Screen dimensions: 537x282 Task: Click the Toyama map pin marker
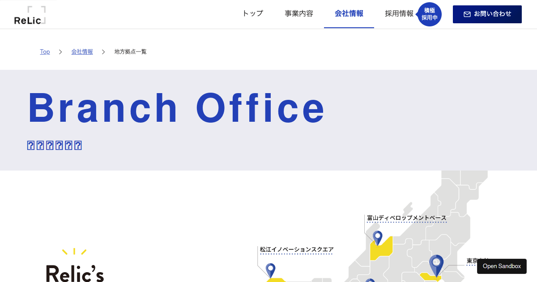click(378, 237)
